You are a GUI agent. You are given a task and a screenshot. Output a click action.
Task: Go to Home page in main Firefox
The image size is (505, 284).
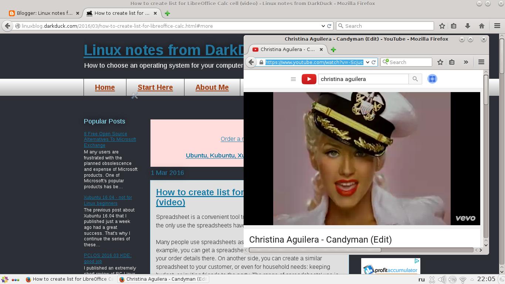coord(481,26)
